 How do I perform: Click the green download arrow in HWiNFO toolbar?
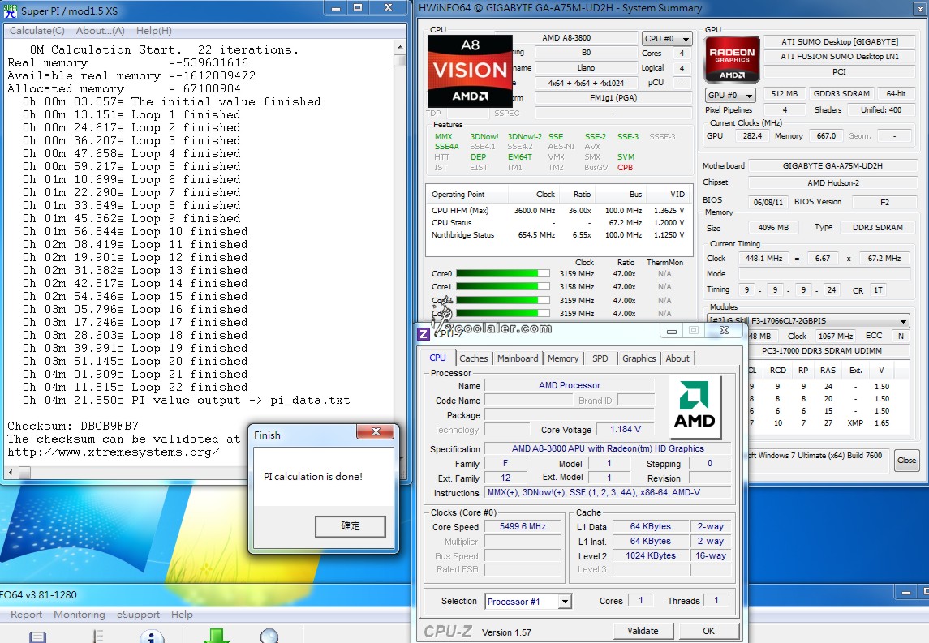coord(217,636)
